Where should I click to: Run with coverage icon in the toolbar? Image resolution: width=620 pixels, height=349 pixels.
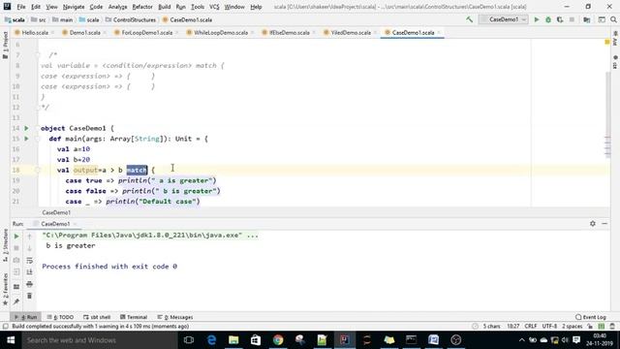click(x=560, y=19)
